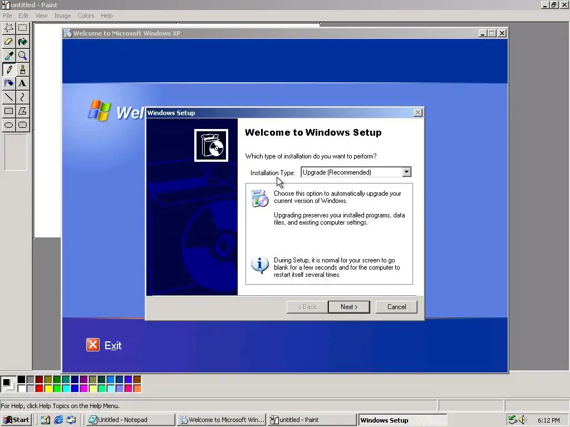570x427 pixels.
Task: Pick the yellow color swatch
Action: click(x=48, y=389)
